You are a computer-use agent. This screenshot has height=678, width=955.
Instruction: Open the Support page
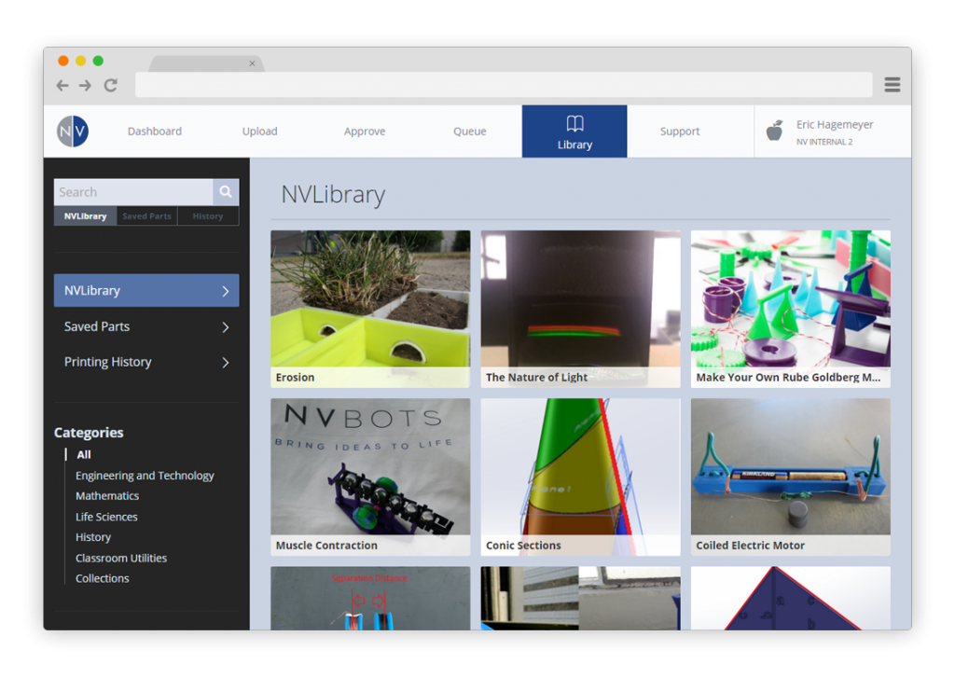click(680, 131)
